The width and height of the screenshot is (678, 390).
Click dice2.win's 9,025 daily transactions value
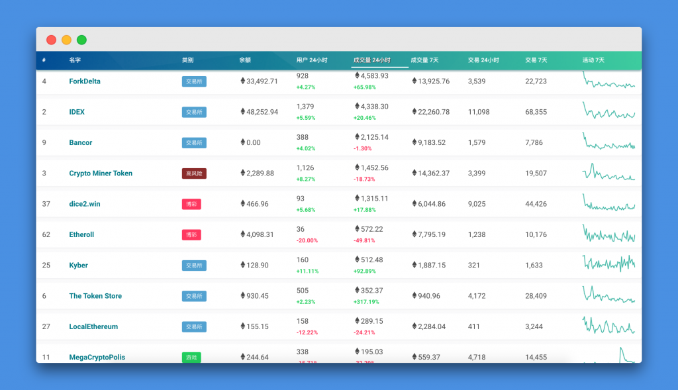(x=477, y=204)
